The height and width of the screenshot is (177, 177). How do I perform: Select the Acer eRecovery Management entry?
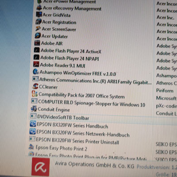click(x=72, y=8)
